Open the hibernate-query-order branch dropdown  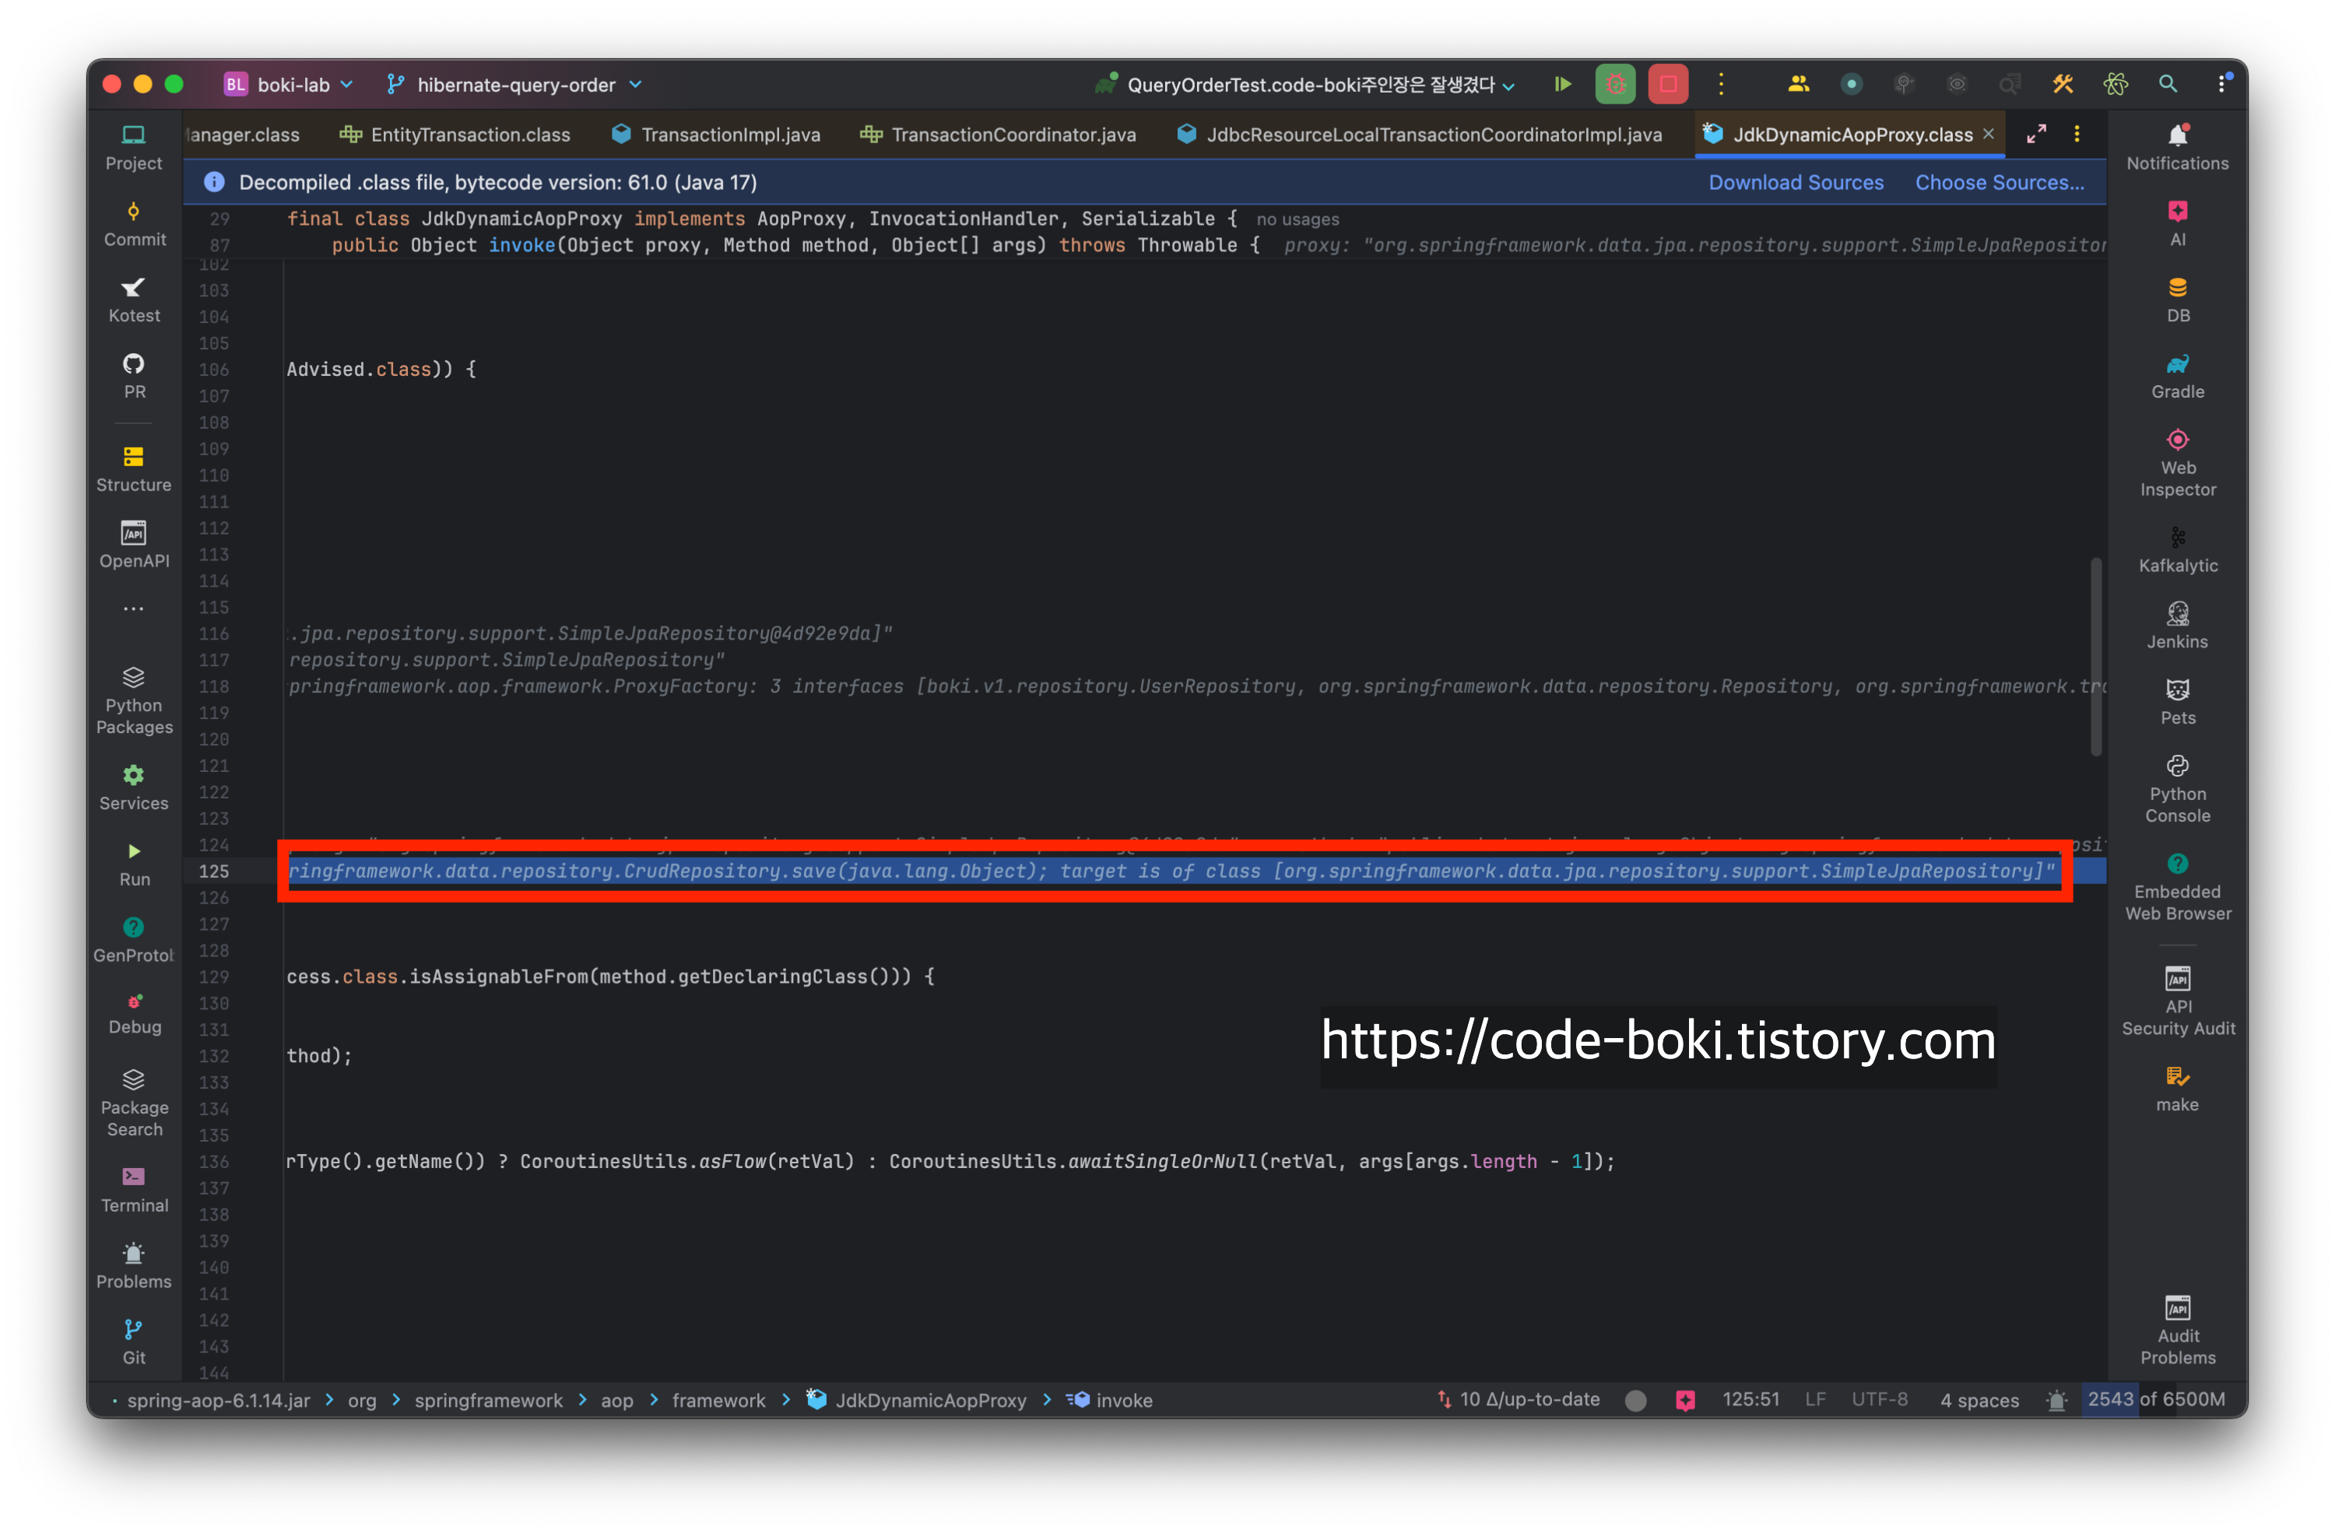click(x=517, y=86)
